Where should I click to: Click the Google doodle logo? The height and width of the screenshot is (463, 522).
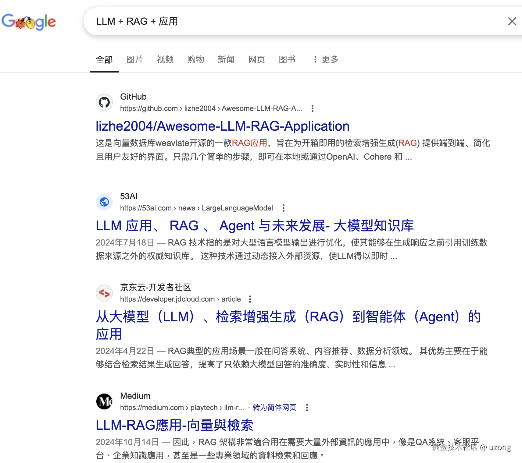click(x=29, y=22)
